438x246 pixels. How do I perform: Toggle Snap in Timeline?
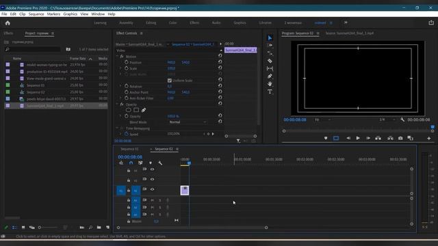point(131,163)
